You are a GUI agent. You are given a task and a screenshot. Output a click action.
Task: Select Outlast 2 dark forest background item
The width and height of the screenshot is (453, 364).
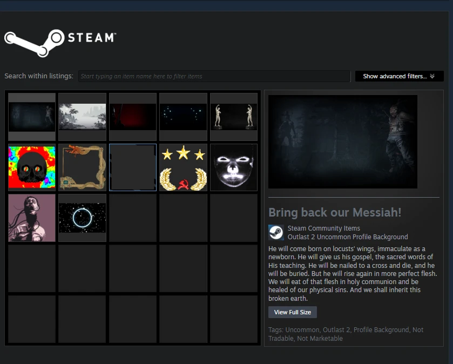click(x=32, y=117)
